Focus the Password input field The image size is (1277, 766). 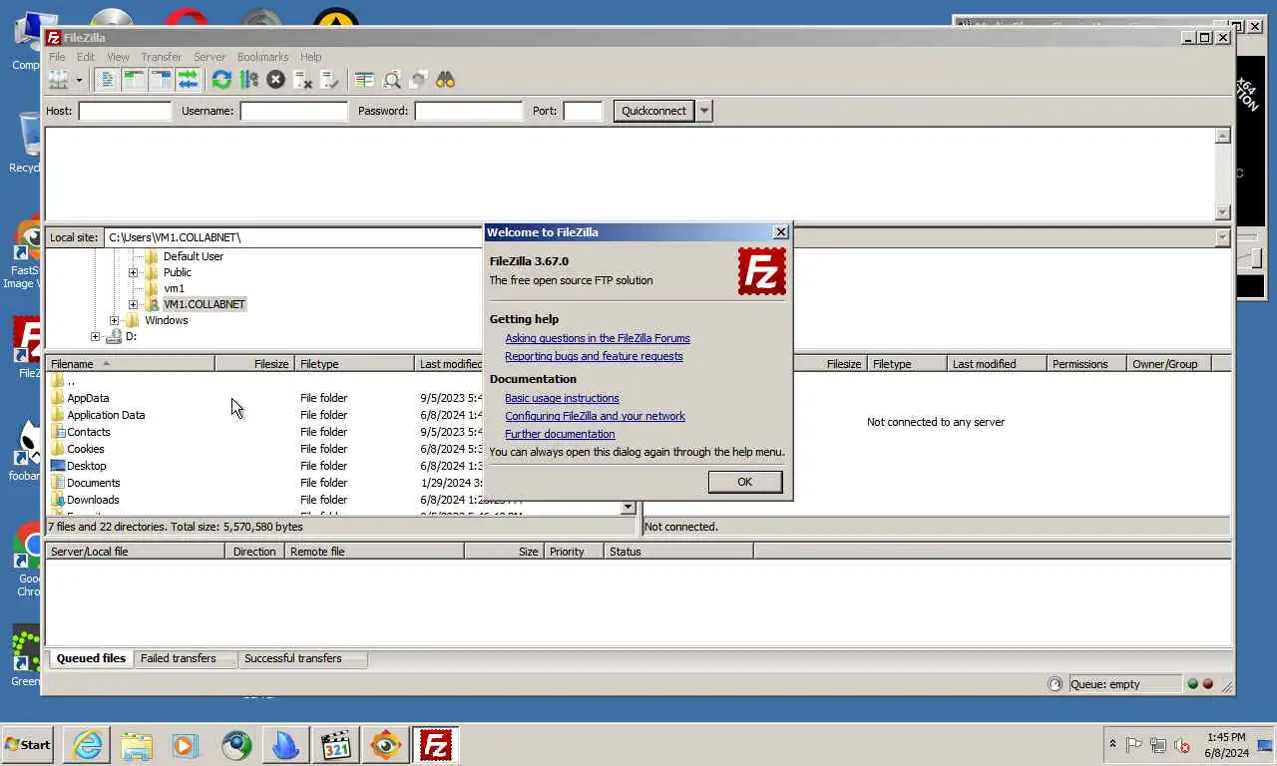[x=468, y=111]
